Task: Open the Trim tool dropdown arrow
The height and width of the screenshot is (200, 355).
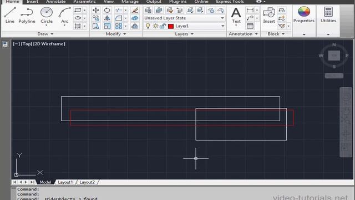Action: point(125,10)
